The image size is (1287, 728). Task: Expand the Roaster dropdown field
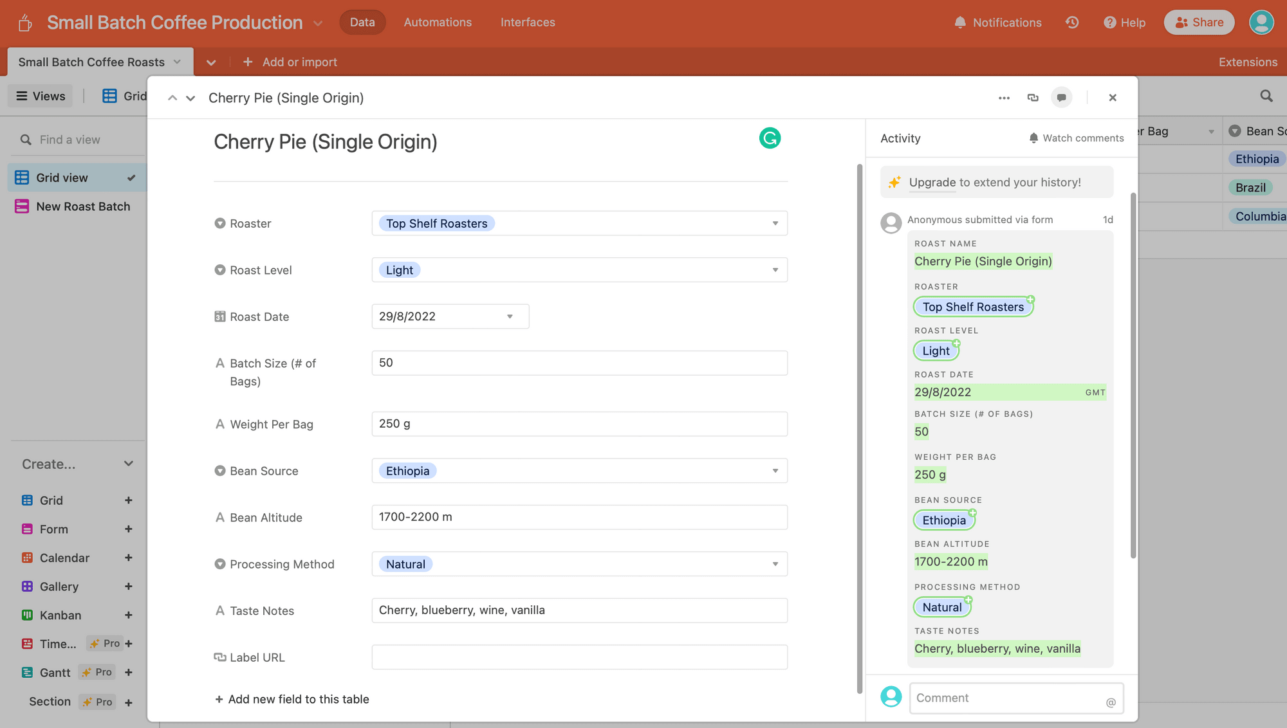coord(773,223)
